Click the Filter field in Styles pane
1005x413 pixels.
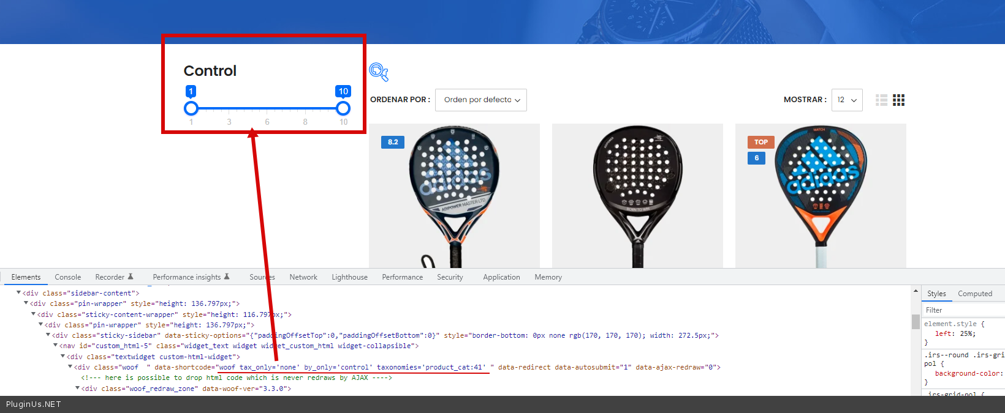[962, 310]
